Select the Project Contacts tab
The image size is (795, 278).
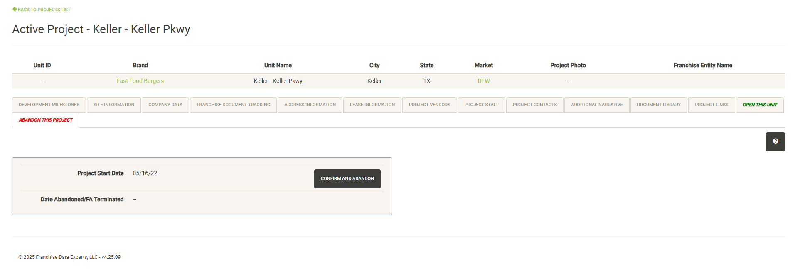534,105
